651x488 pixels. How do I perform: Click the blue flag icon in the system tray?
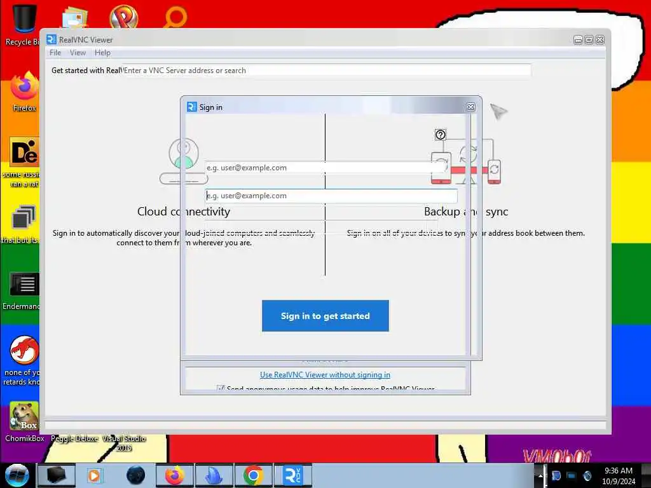pos(556,475)
